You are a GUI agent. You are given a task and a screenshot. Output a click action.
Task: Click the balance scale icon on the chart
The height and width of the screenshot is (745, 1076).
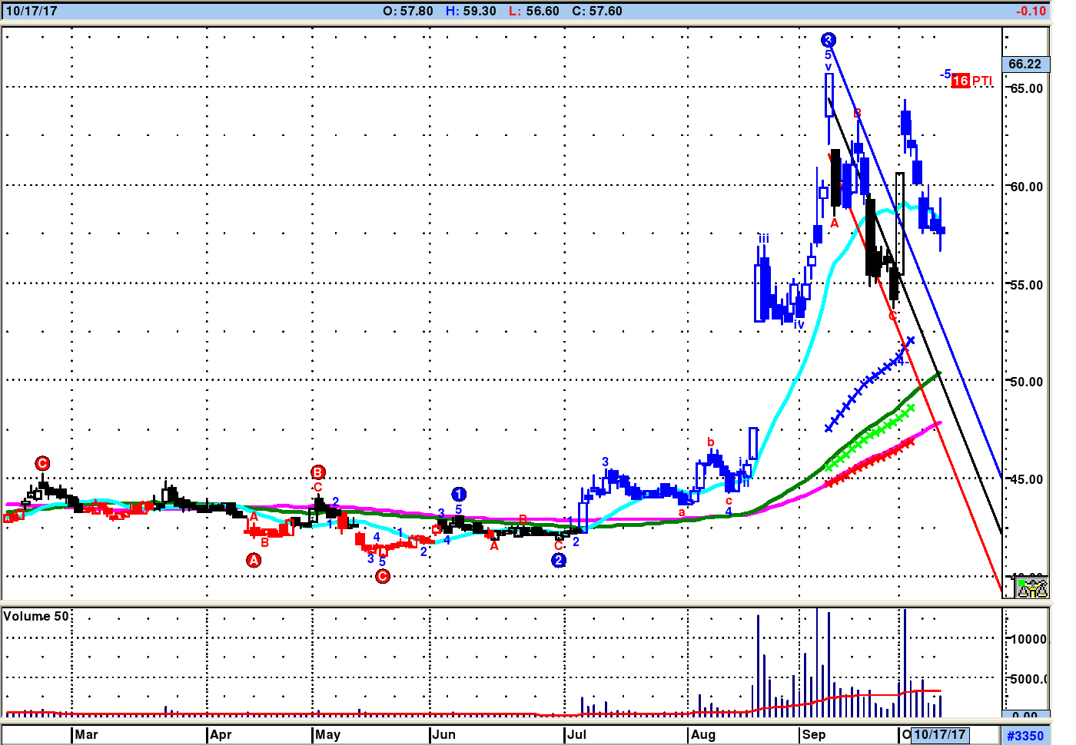point(1031,588)
